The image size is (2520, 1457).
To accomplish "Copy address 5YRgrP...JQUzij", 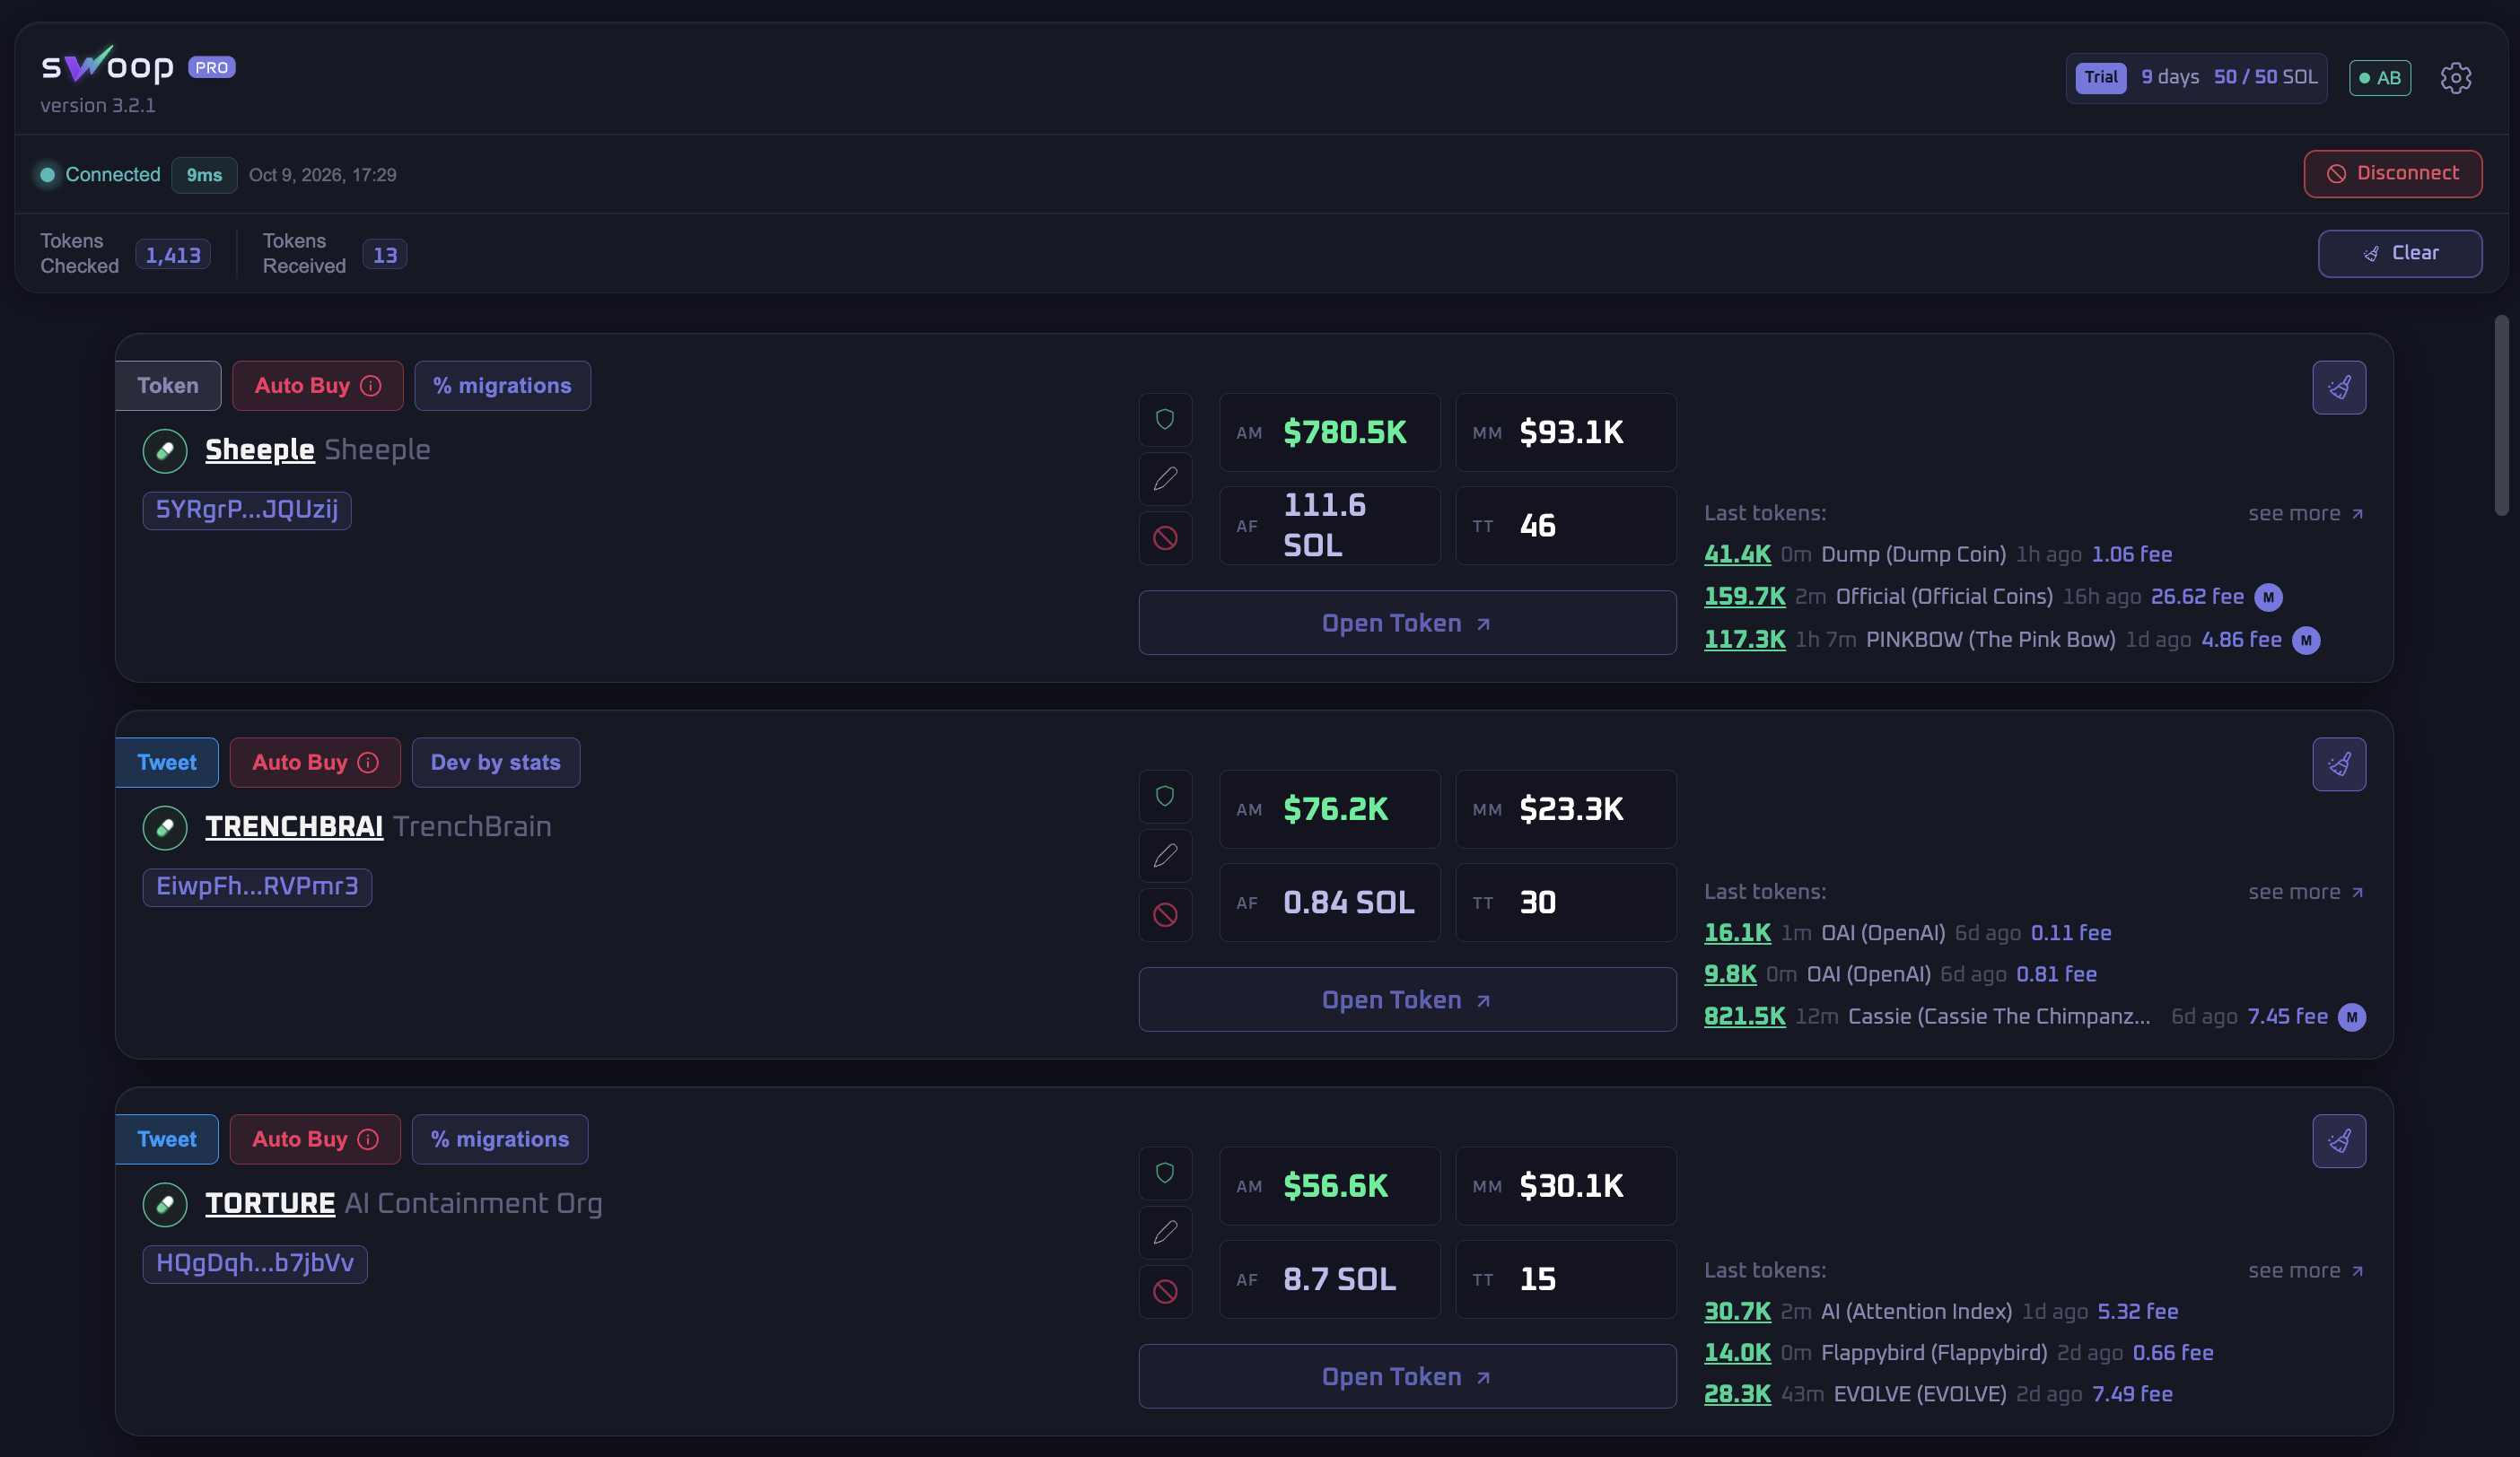I will 247,510.
